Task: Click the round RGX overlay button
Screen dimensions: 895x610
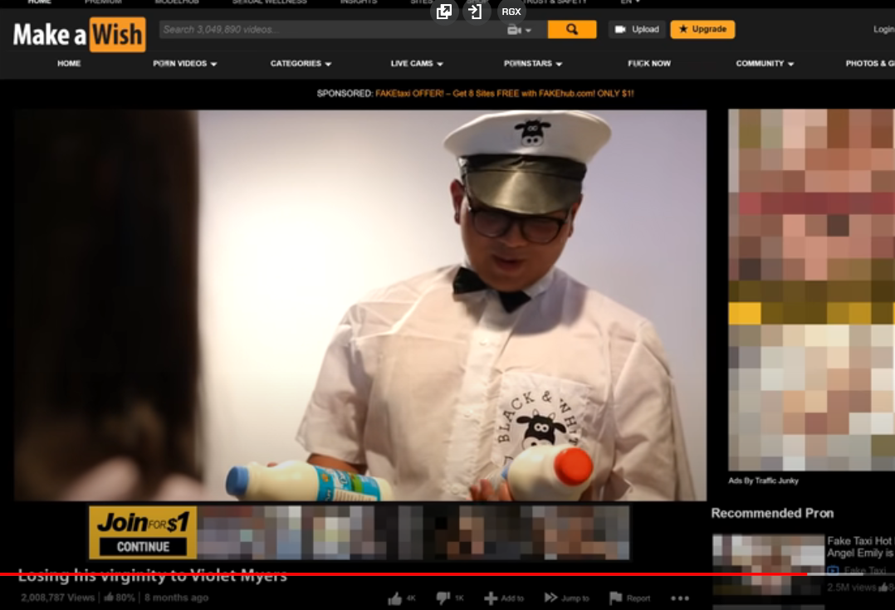Action: (x=511, y=12)
